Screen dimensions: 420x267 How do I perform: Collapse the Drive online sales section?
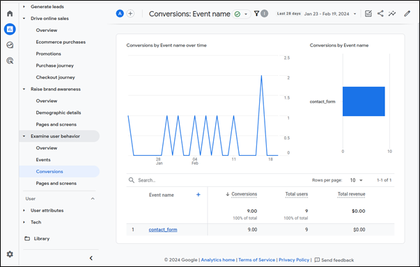click(x=24, y=19)
